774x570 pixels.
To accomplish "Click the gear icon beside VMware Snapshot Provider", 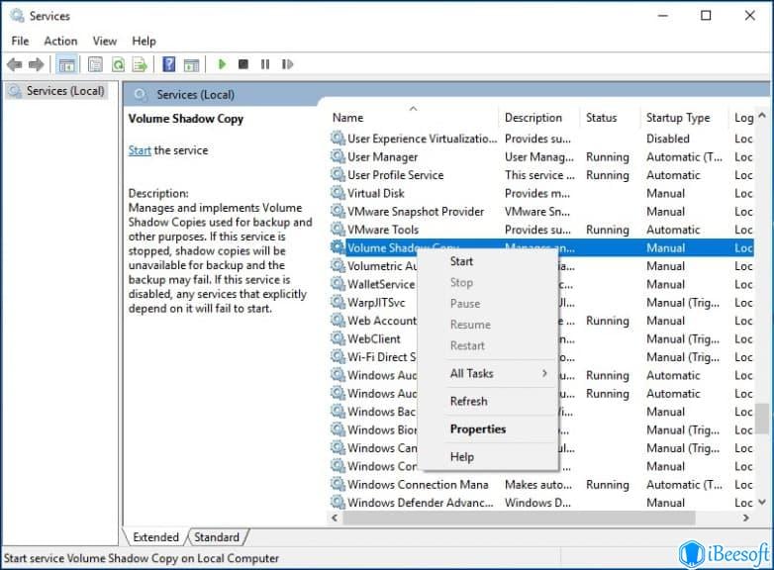I will pyautogui.click(x=338, y=211).
